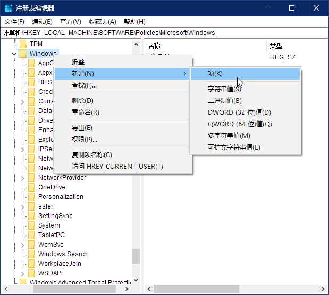Image resolution: width=329 pixels, height=295 pixels.
Task: Click the WorkplaceJoin folder icon
Action: (x=32, y=264)
